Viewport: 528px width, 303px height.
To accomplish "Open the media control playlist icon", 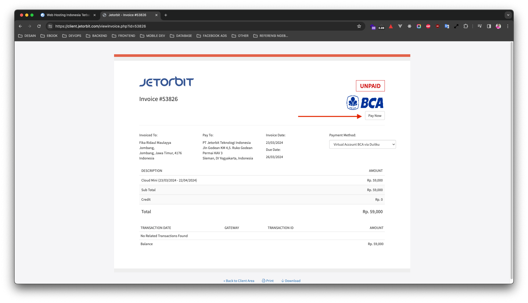I will click(480, 26).
